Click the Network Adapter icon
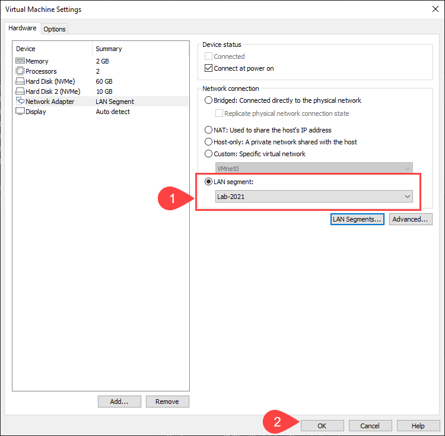 pyautogui.click(x=20, y=102)
